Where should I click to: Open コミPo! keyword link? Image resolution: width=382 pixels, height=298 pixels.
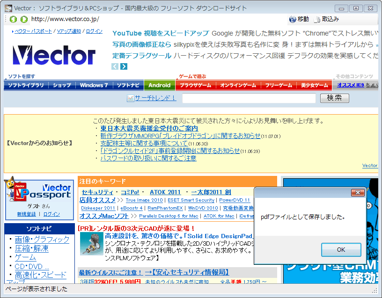[x=130, y=192]
